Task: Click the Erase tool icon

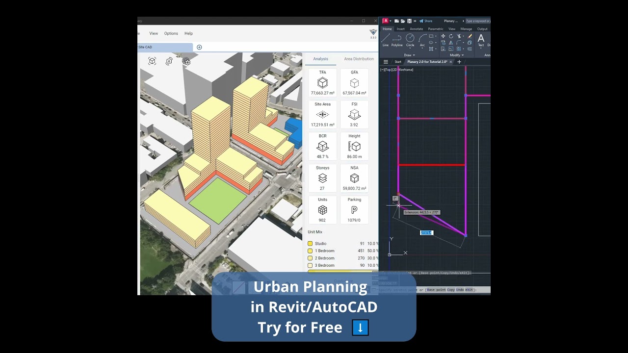Action: click(470, 36)
